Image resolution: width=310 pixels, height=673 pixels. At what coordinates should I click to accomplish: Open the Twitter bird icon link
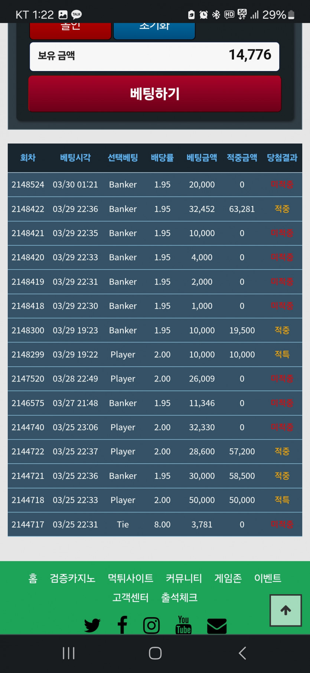[92, 625]
